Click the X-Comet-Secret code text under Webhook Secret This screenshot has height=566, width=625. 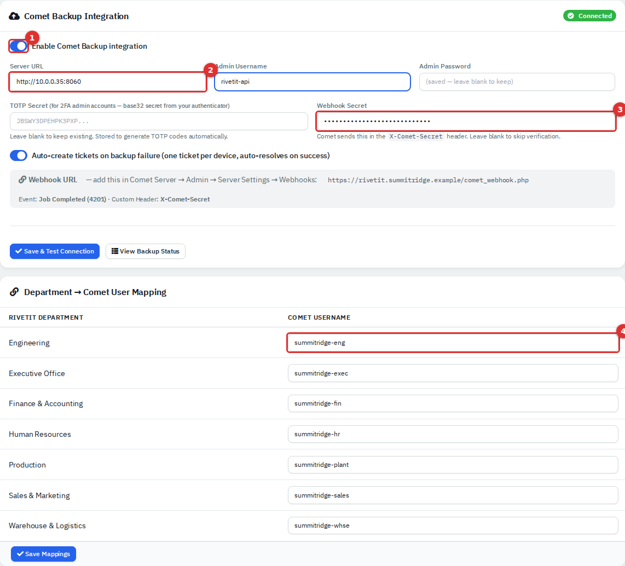[416, 136]
